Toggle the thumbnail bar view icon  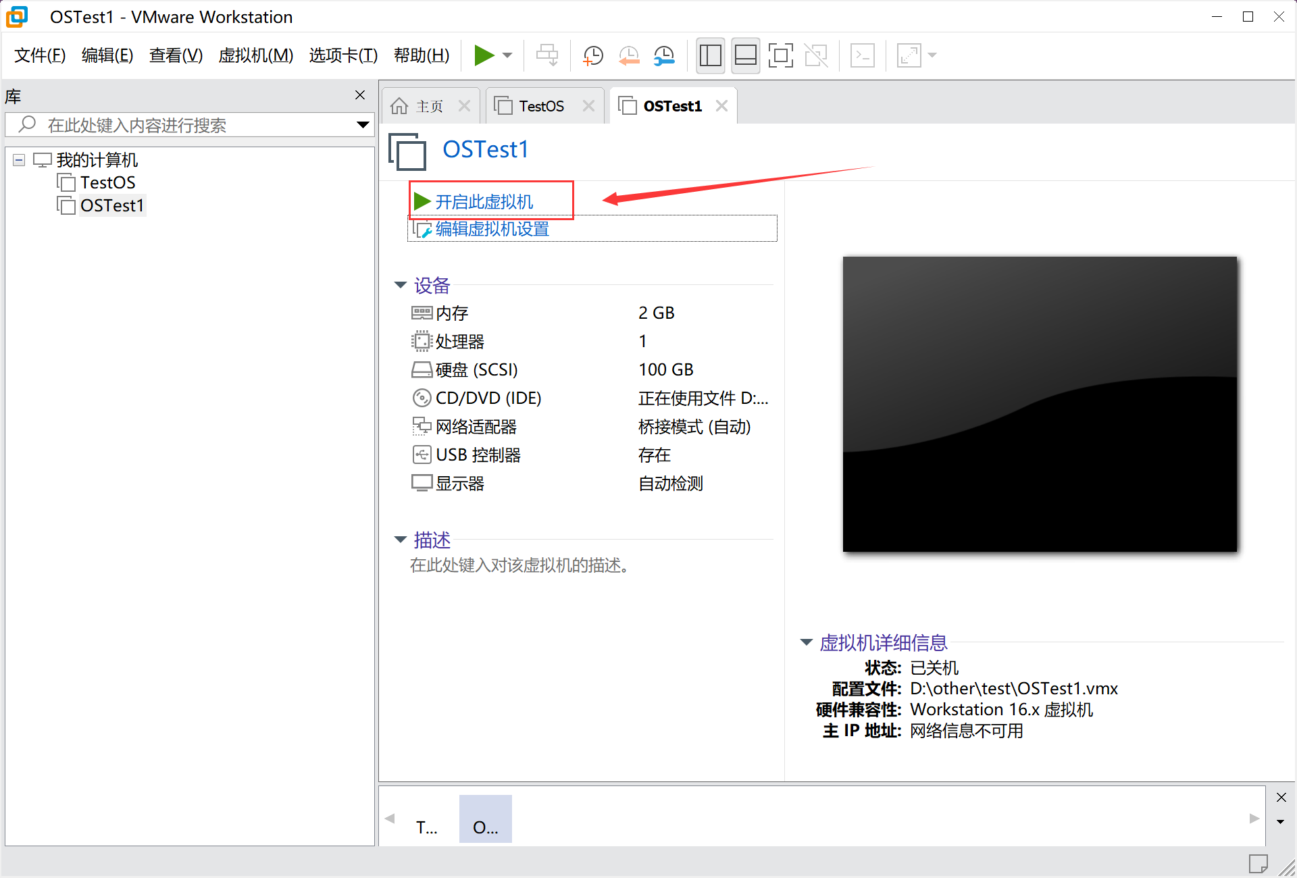click(745, 55)
